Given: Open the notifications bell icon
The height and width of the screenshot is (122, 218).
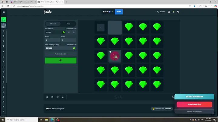Looking at the screenshot, I should coord(174,12).
